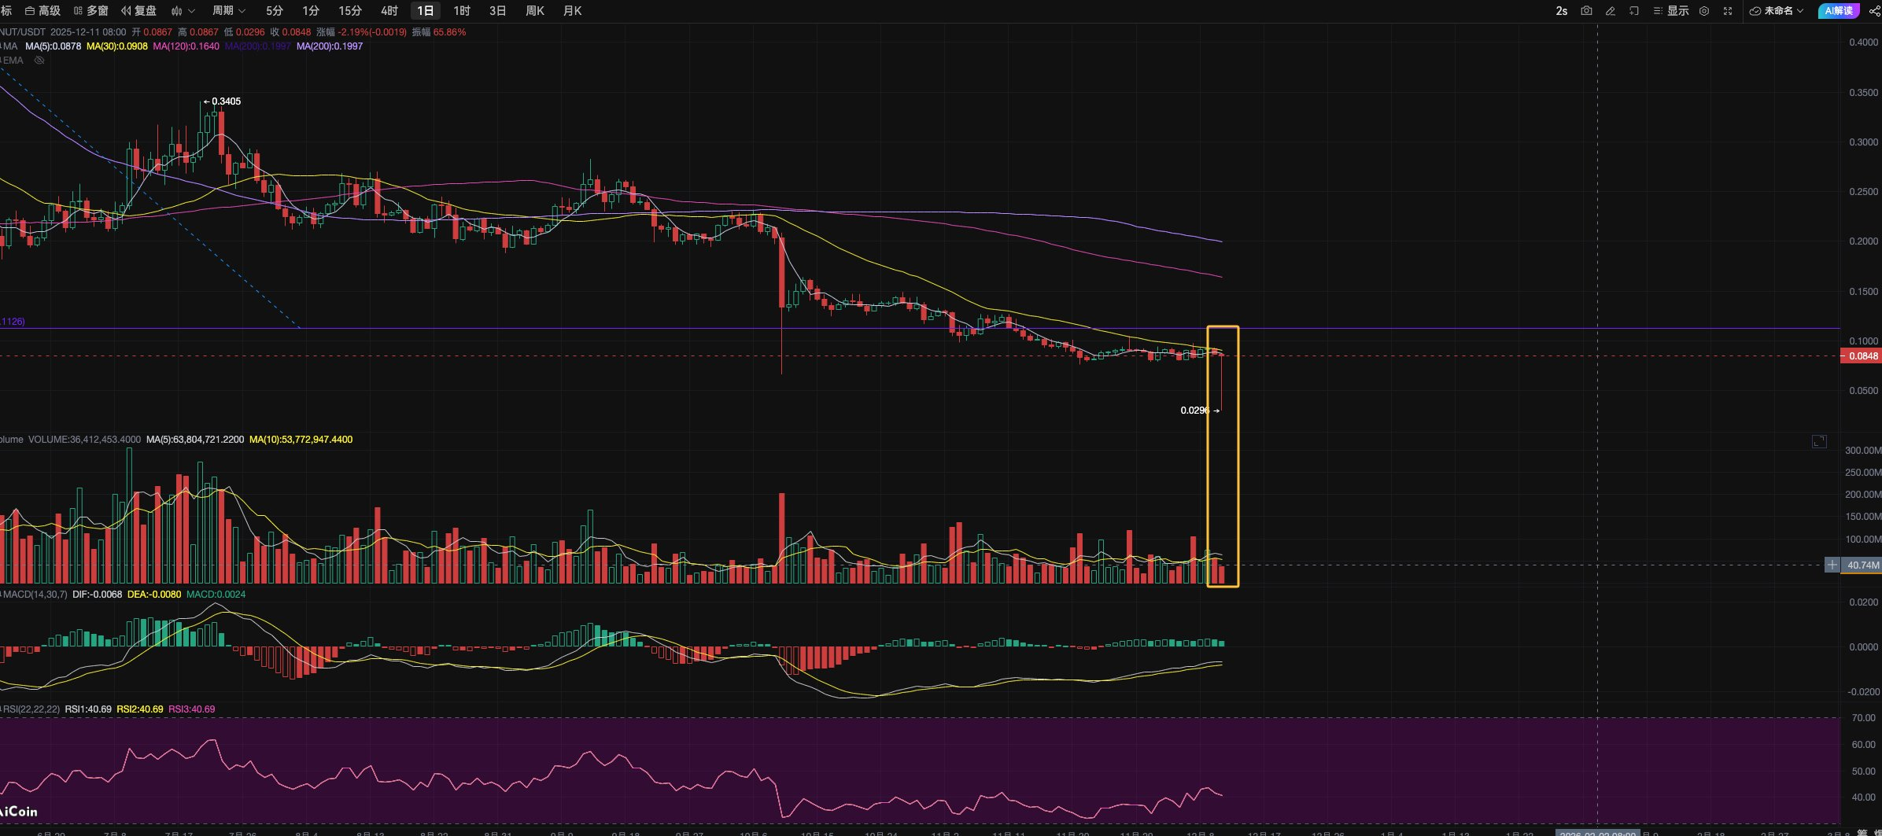This screenshot has height=836, width=1882.
Task: Open chart settings hexagon icon
Action: pyautogui.click(x=1704, y=11)
